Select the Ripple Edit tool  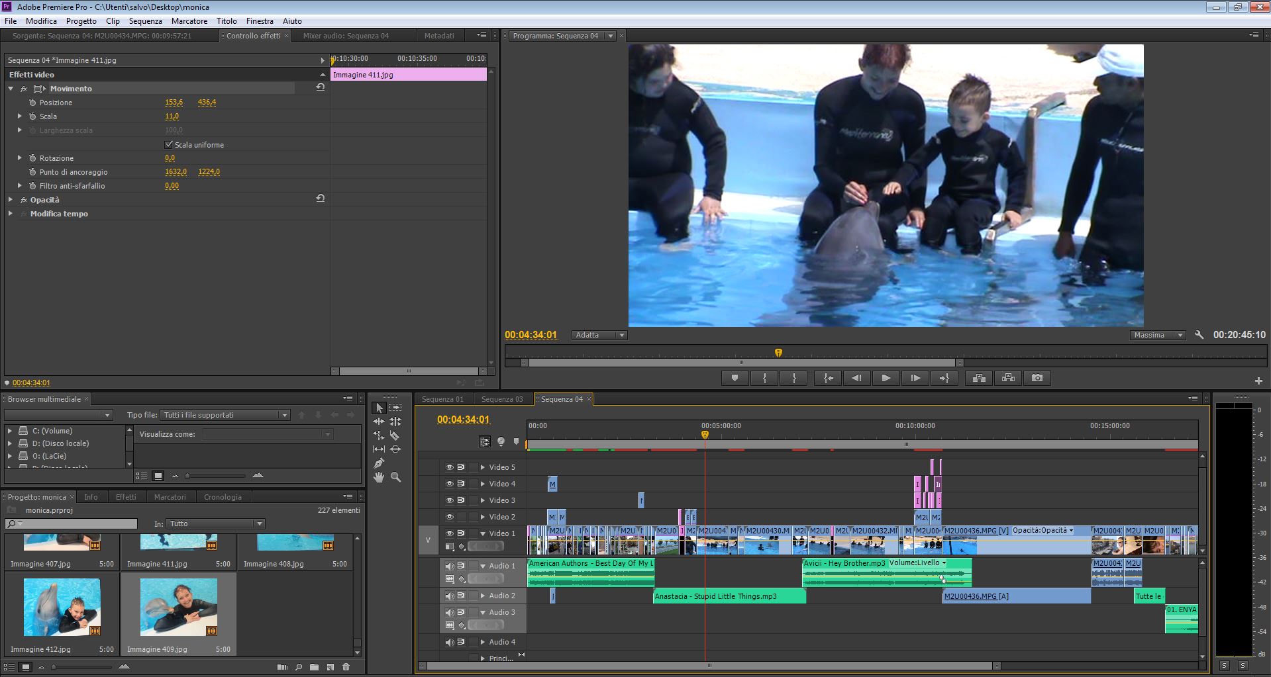(379, 422)
